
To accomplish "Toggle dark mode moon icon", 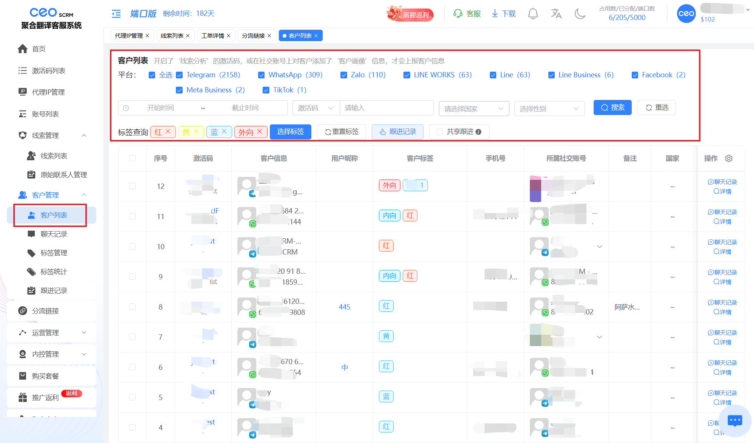I will click(x=580, y=14).
